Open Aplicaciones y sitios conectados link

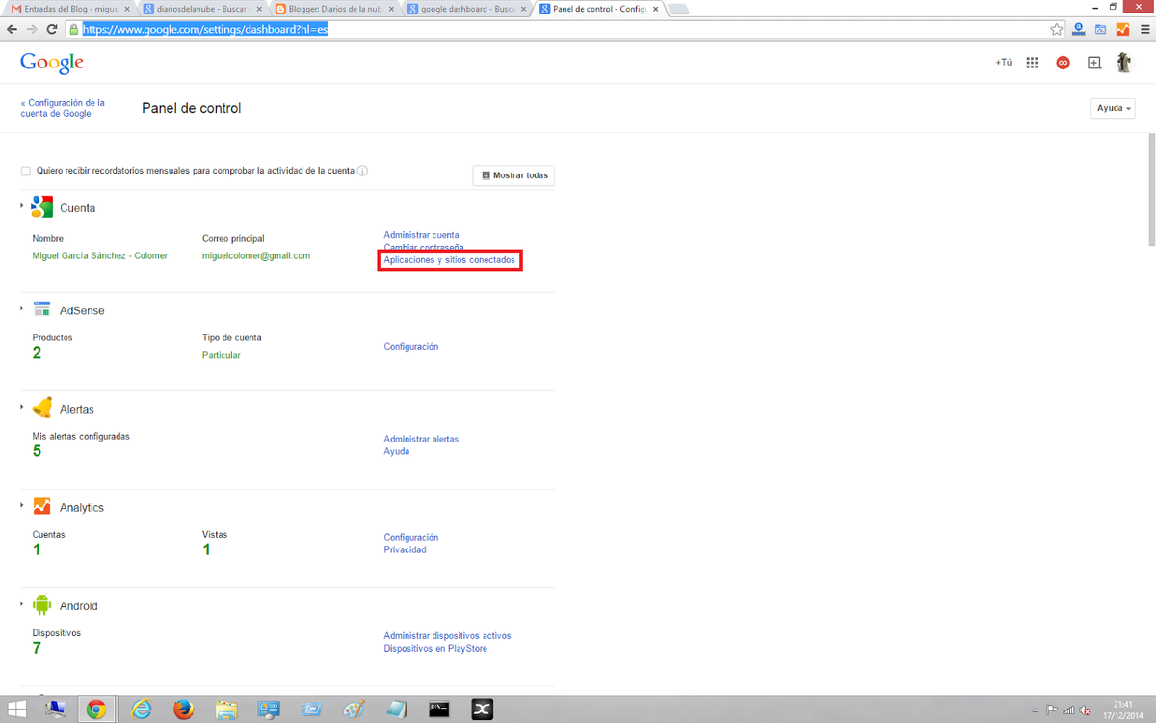449,260
